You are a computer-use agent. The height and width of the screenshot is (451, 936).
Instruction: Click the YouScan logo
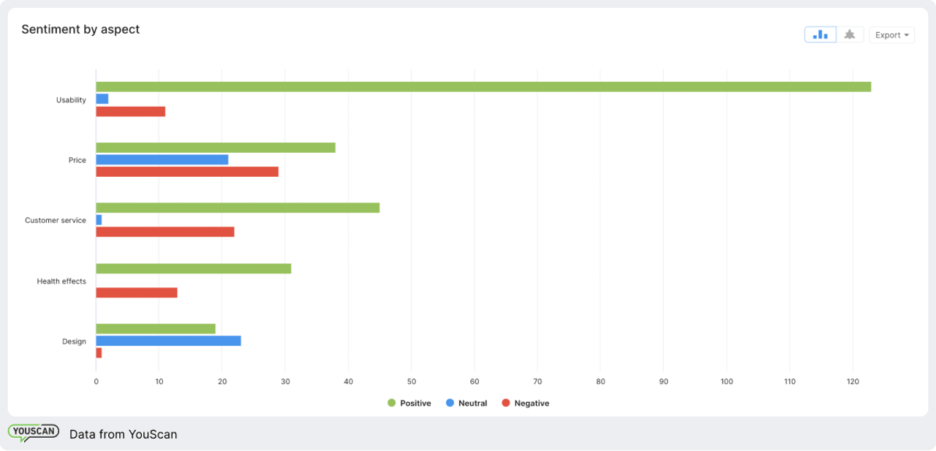[x=34, y=431]
